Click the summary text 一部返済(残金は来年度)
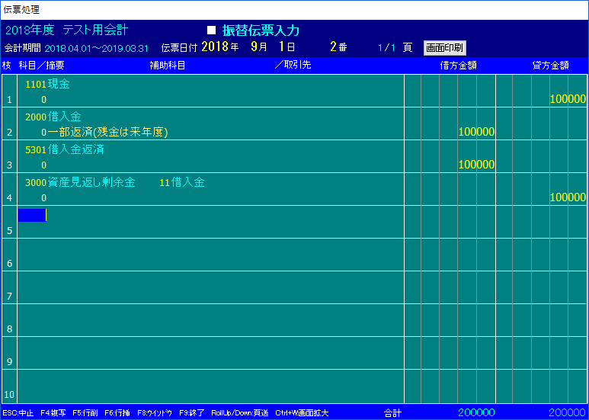Image resolution: width=589 pixels, height=420 pixels. (107, 132)
